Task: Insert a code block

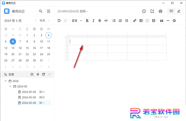Action: click(154, 21)
